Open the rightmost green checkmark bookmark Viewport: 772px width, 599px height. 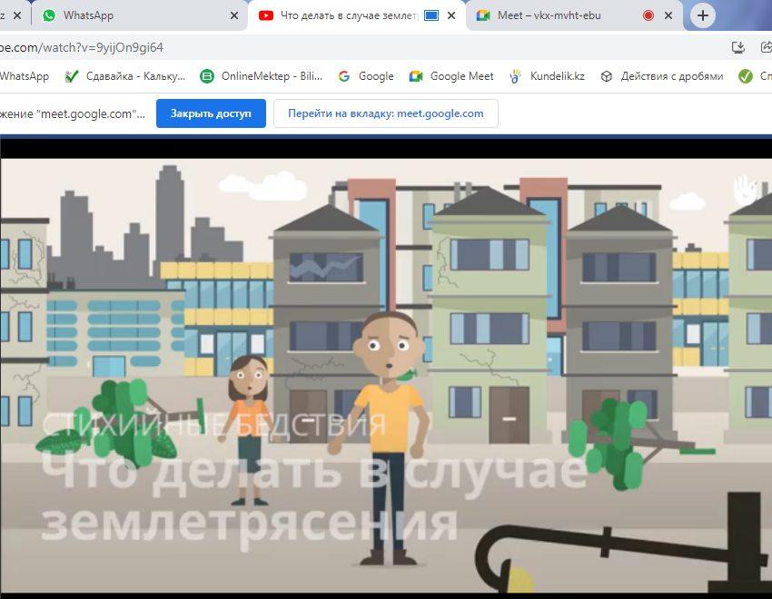tap(747, 76)
